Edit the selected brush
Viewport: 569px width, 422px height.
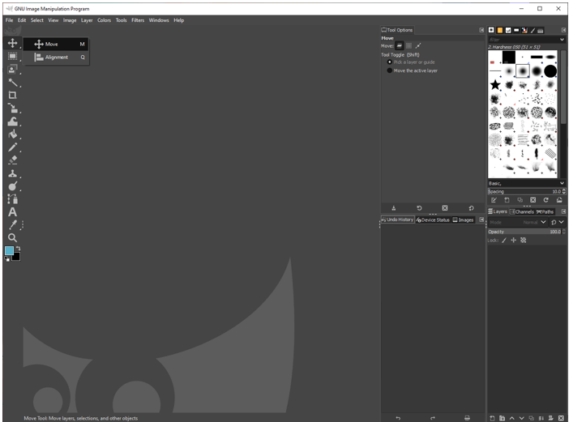[494, 200]
